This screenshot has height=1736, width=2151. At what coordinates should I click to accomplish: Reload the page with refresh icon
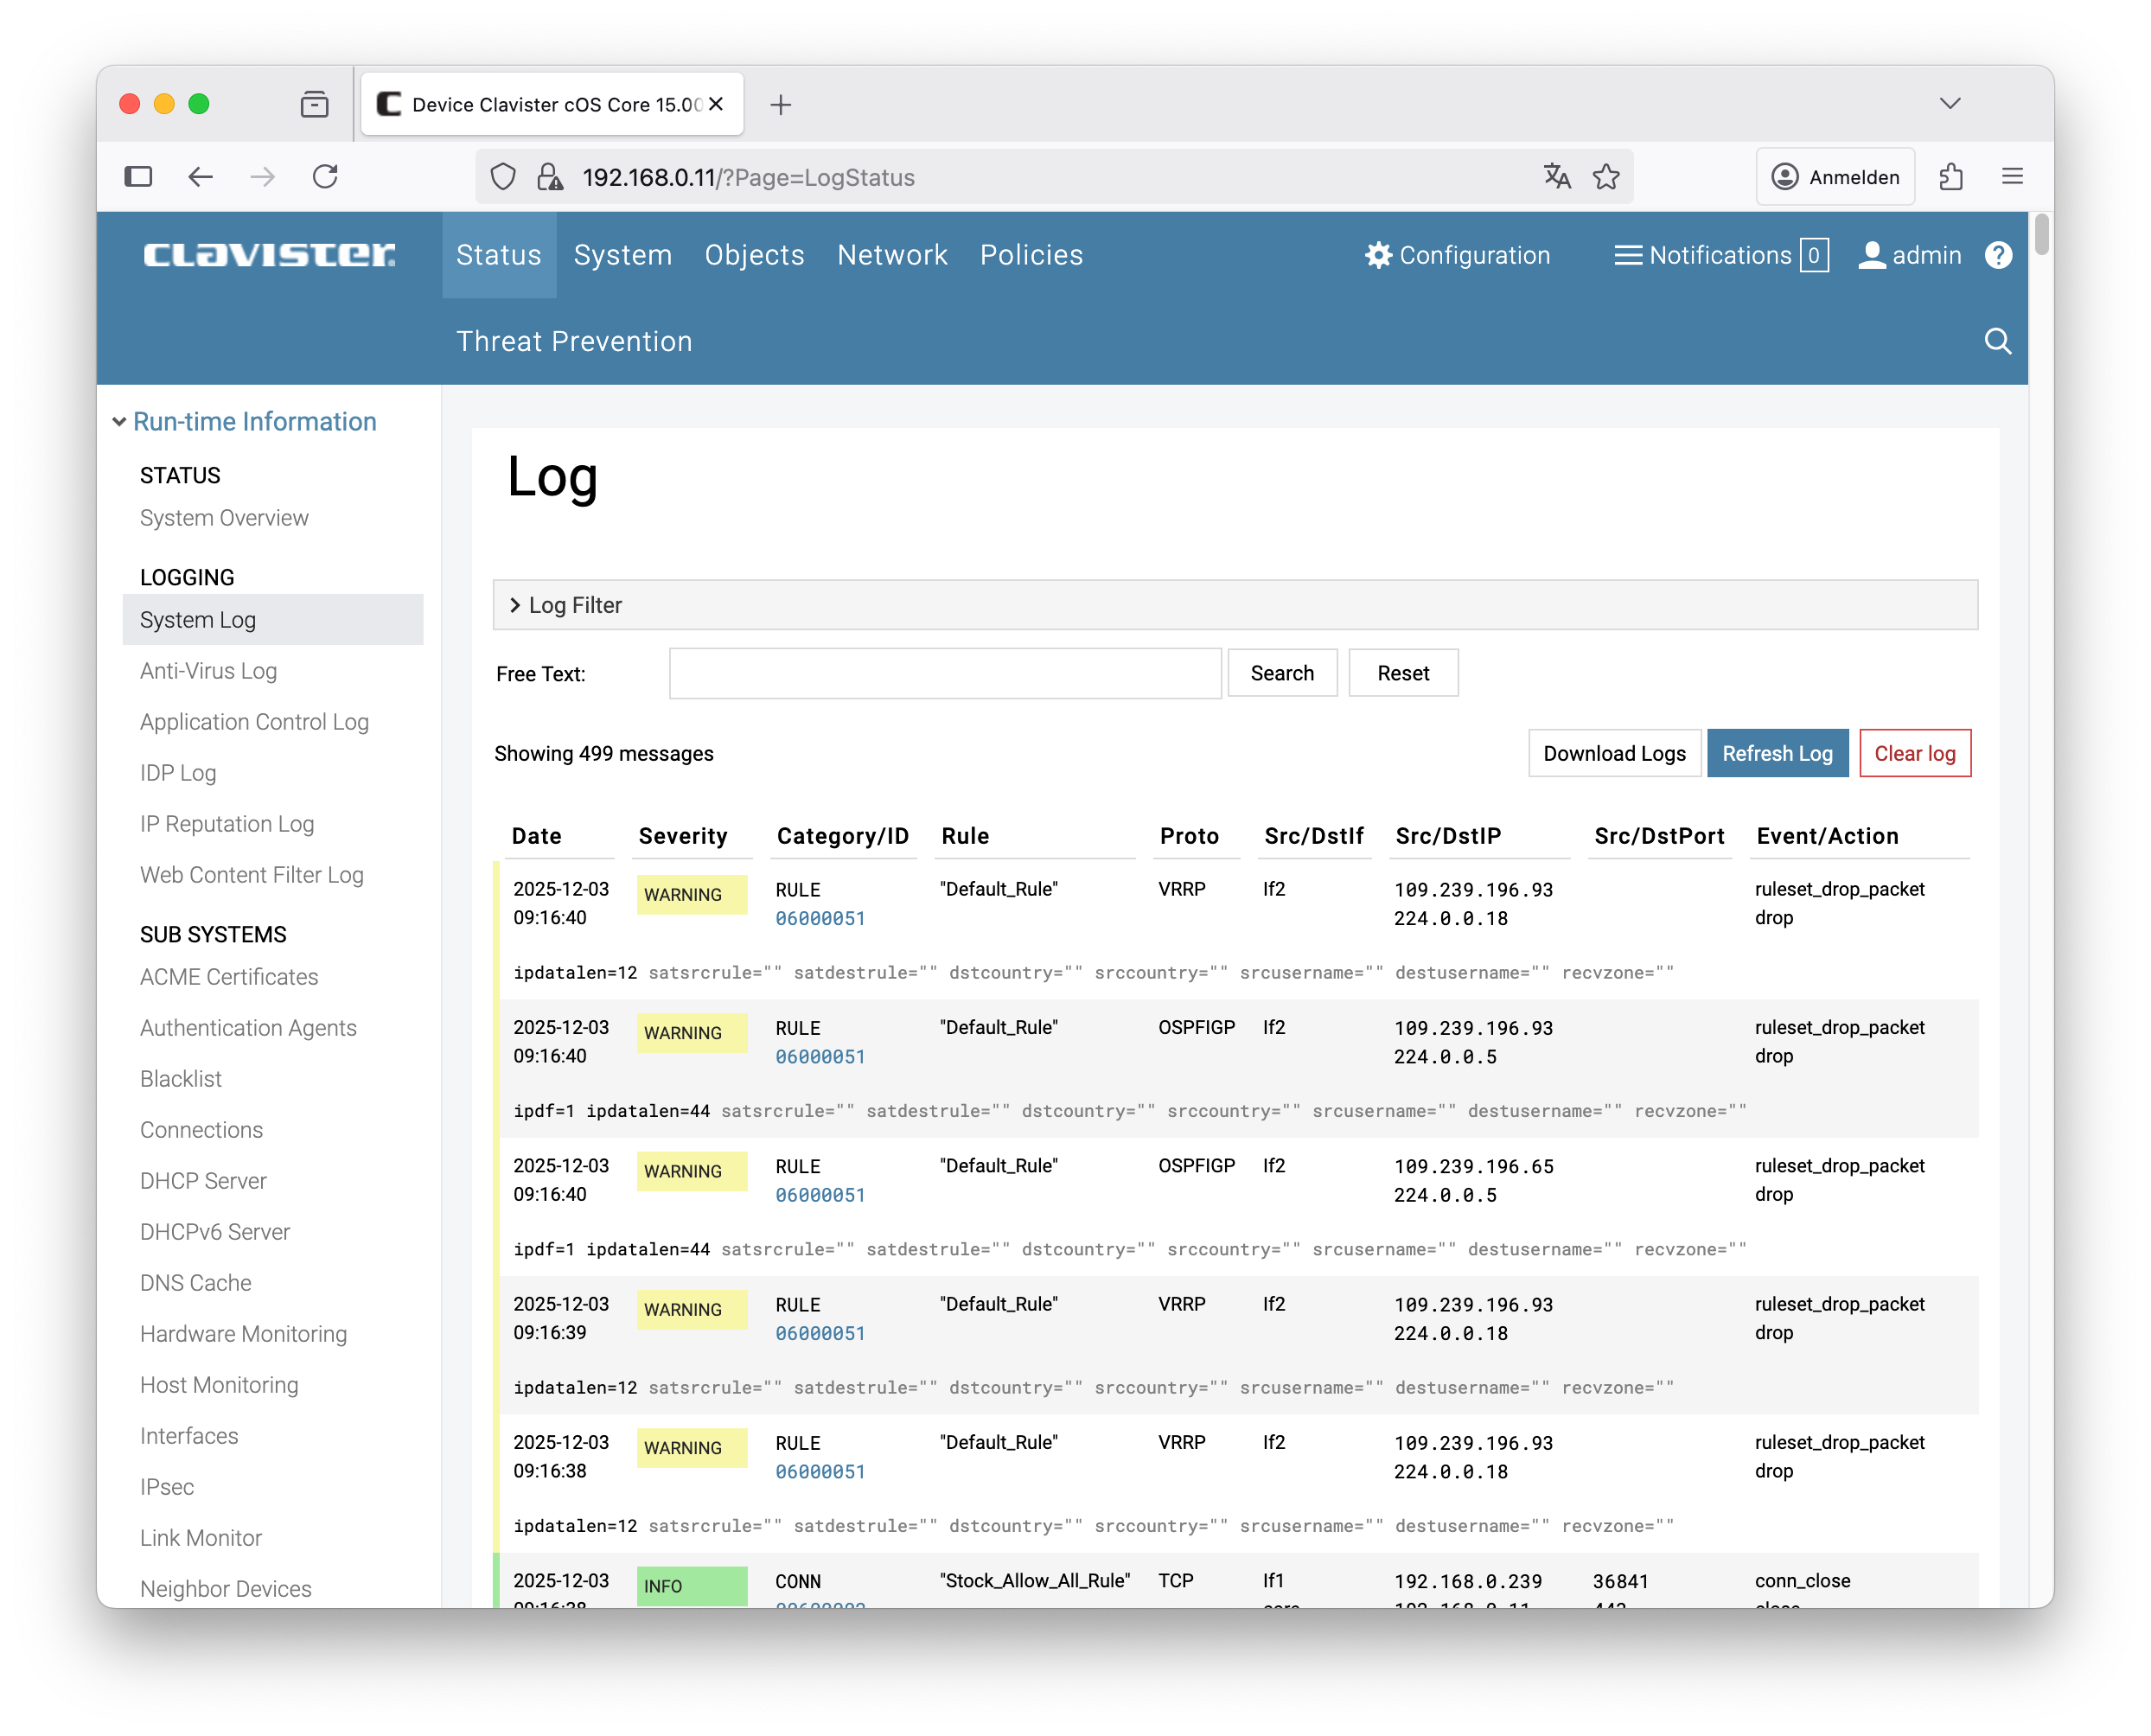point(325,177)
